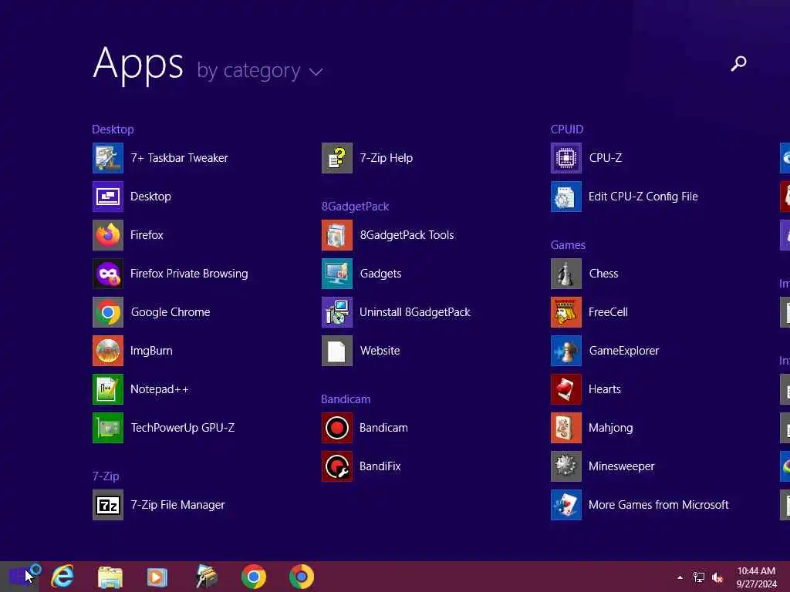Click the 'Firefox Private Browsing' label
Viewport: 790px width, 592px height.
(189, 274)
